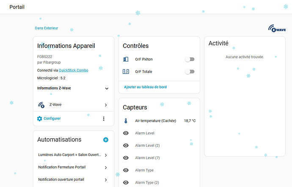Open the Dans Exterieur area link
The image size is (292, 187).
46,28
